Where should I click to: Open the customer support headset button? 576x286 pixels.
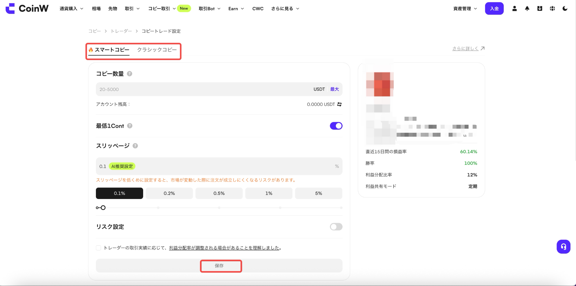click(x=563, y=247)
